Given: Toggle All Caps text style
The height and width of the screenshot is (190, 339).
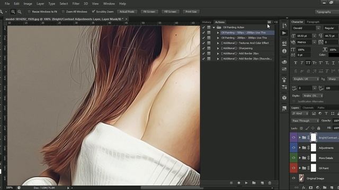Looking at the screenshot, I should tap(308, 63).
